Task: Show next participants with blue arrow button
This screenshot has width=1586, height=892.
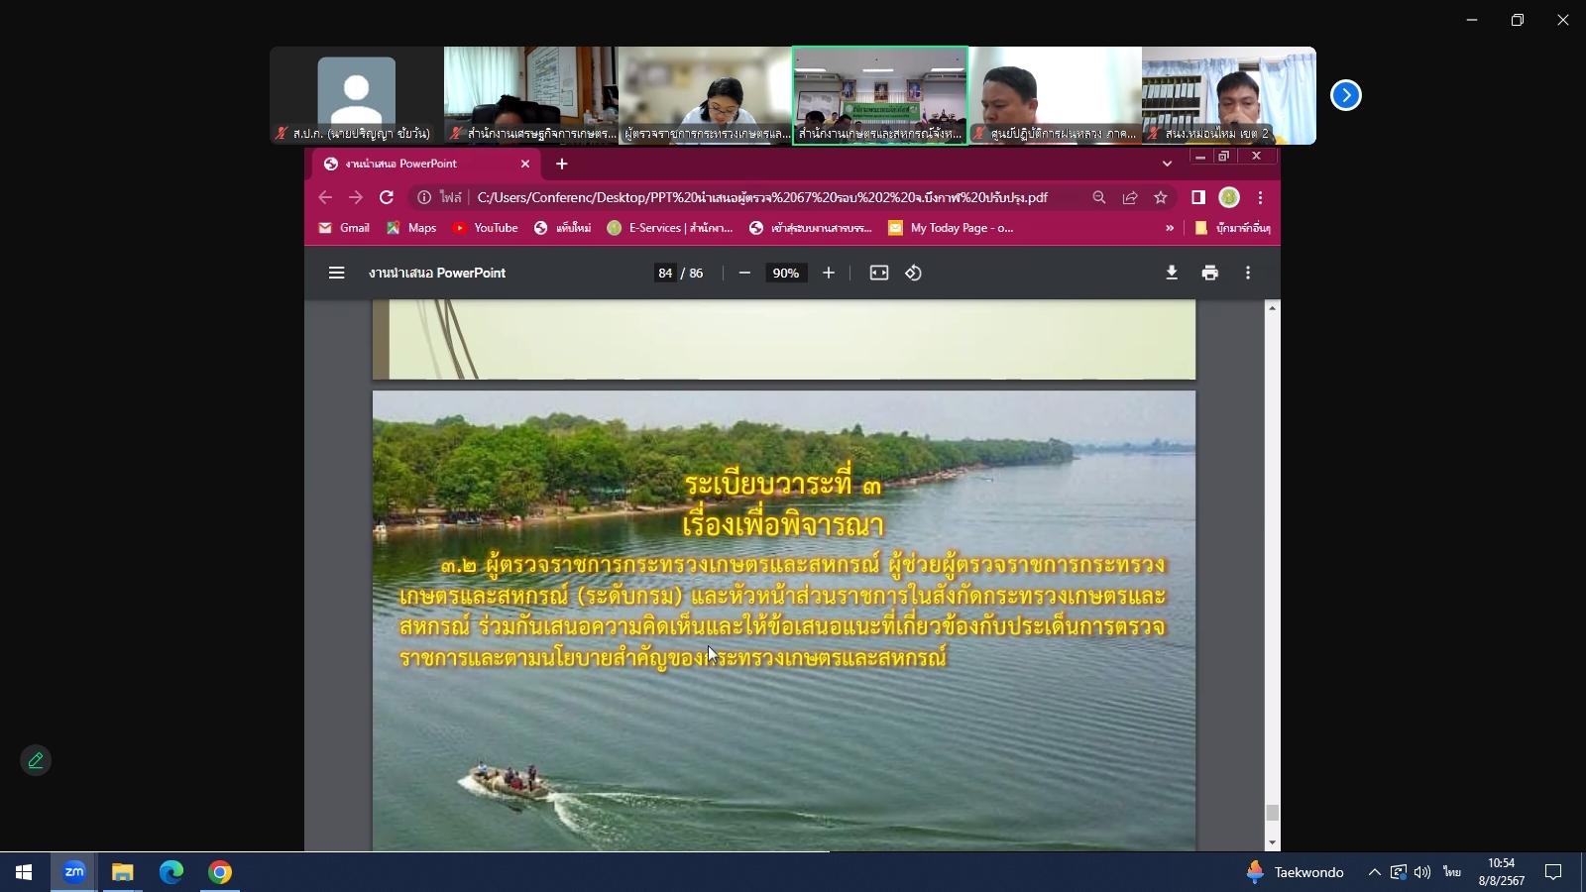Action: pyautogui.click(x=1345, y=95)
